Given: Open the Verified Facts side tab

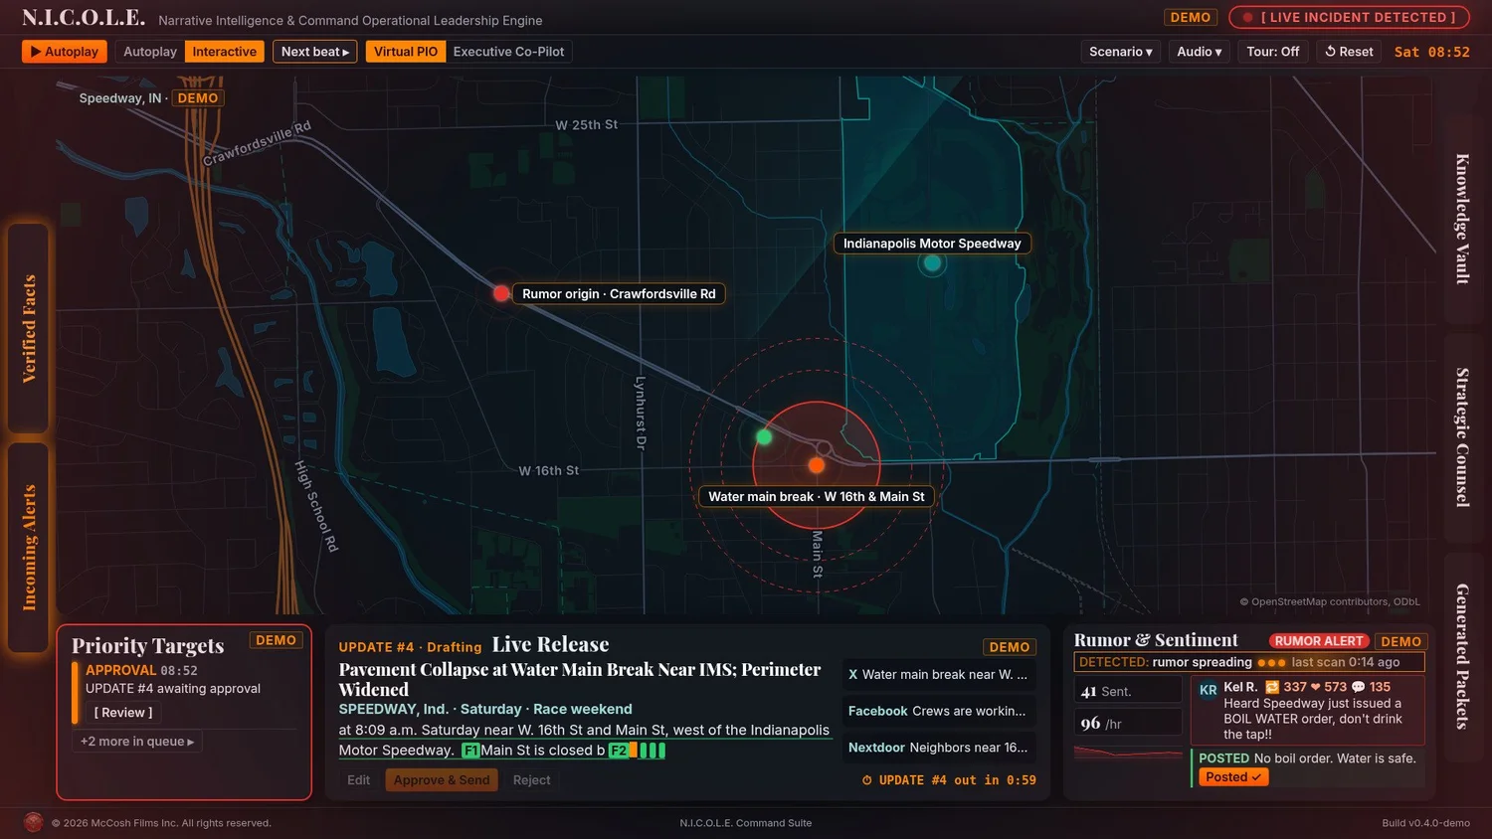Looking at the screenshot, I should click(x=29, y=329).
